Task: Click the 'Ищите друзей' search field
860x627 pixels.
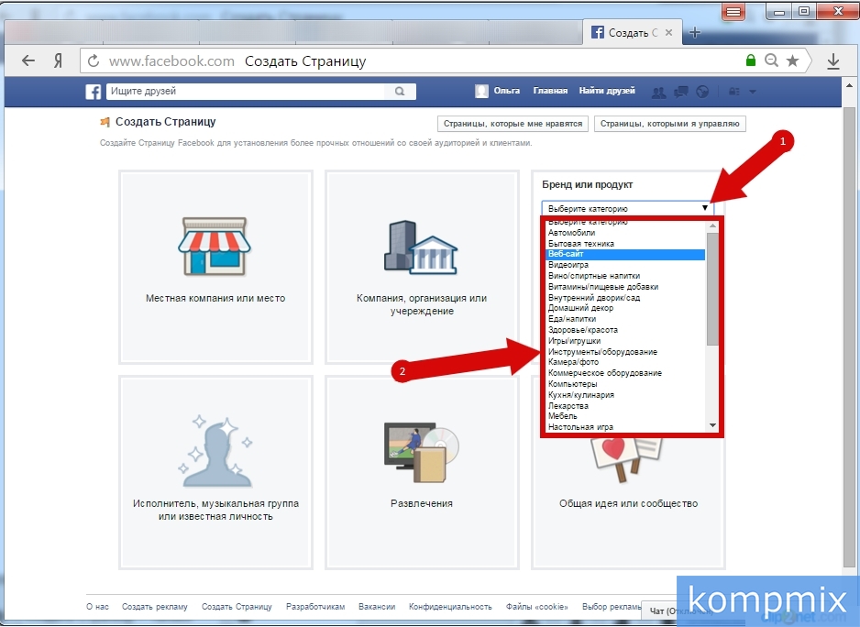Action: click(247, 91)
